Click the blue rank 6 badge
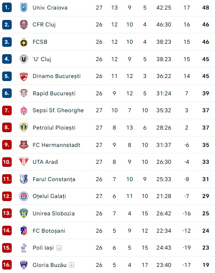 pos(7,93)
